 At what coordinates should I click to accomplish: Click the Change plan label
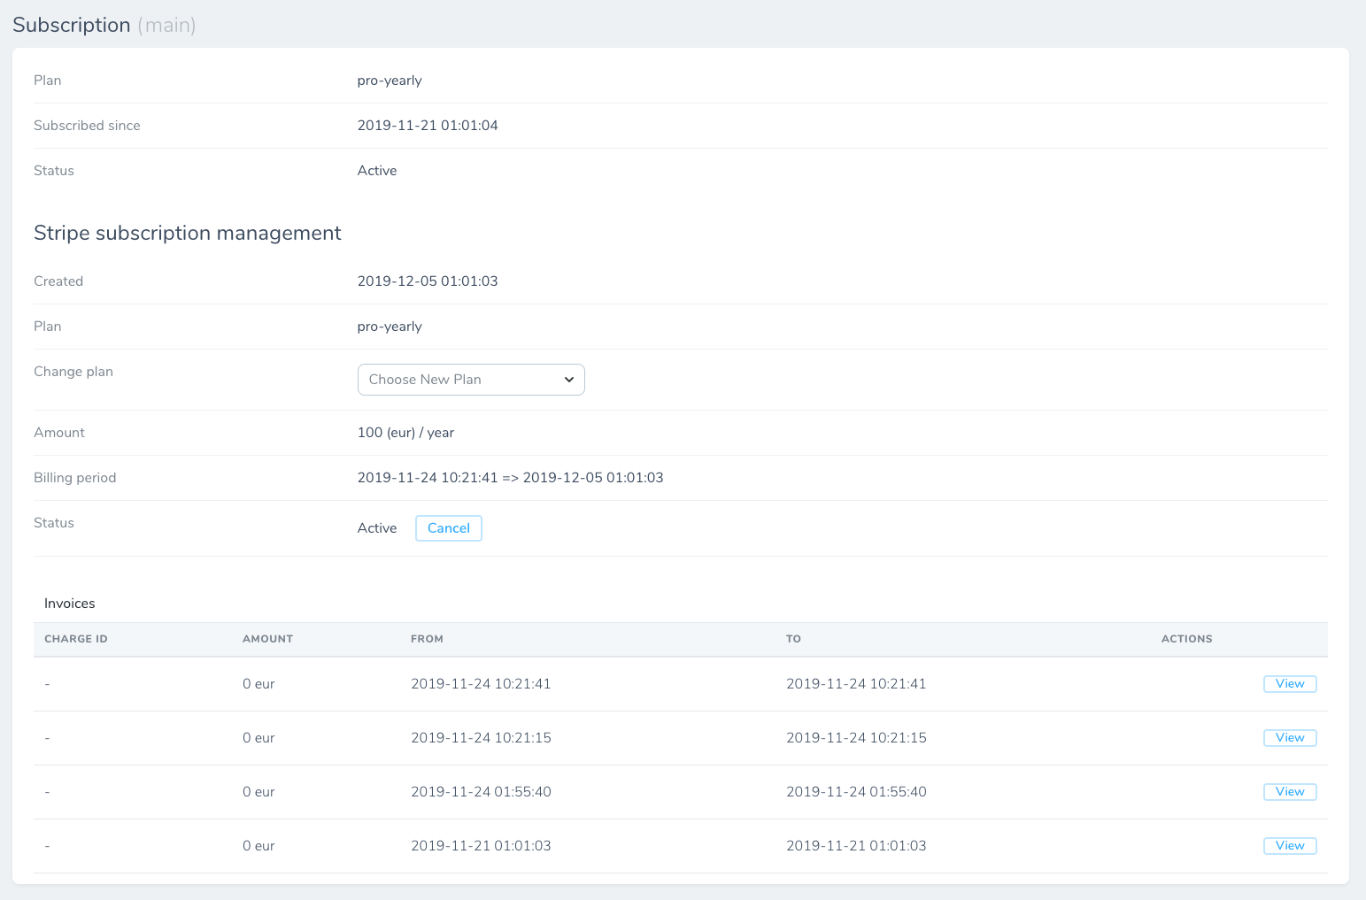click(x=73, y=372)
